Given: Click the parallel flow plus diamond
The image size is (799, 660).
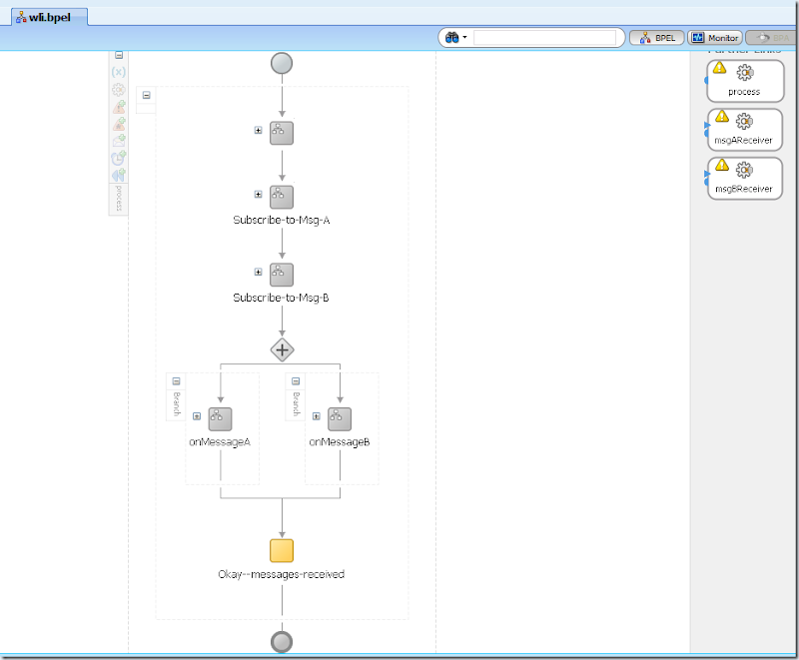Looking at the screenshot, I should coord(282,349).
